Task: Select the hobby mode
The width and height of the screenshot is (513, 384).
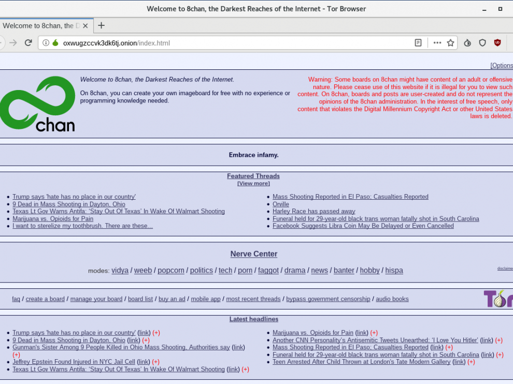Action: point(369,270)
